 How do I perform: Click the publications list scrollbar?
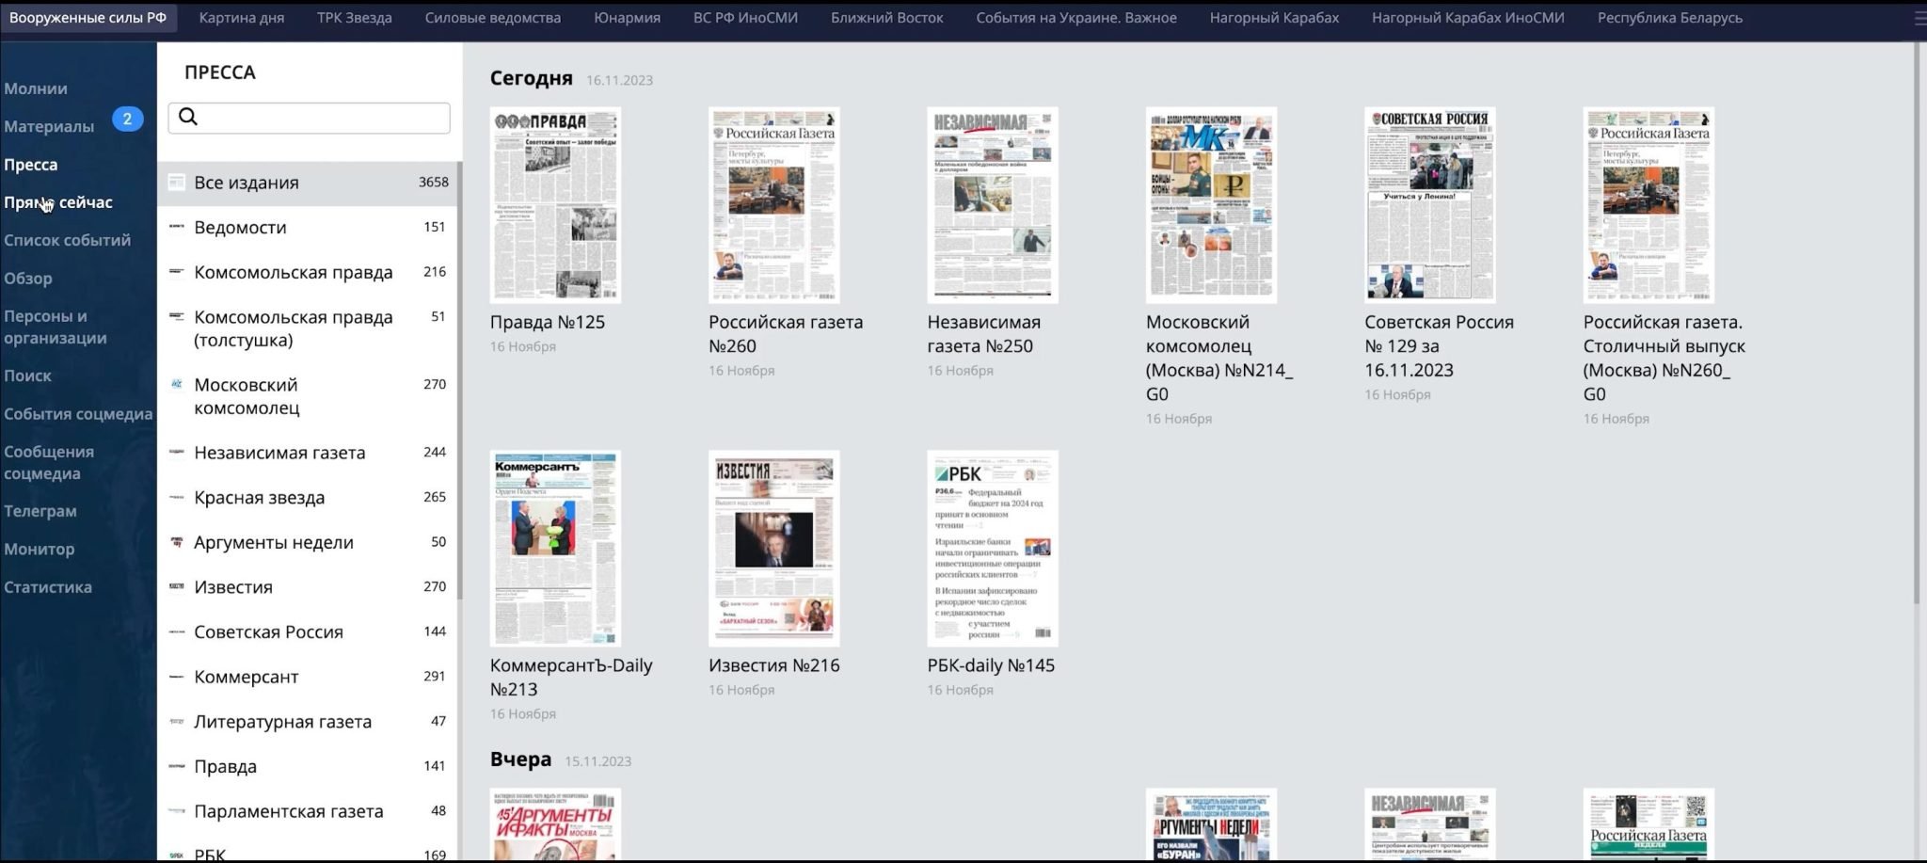click(459, 376)
